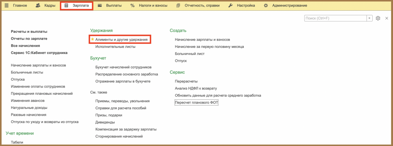Open Изменения авансов

coord(28,101)
